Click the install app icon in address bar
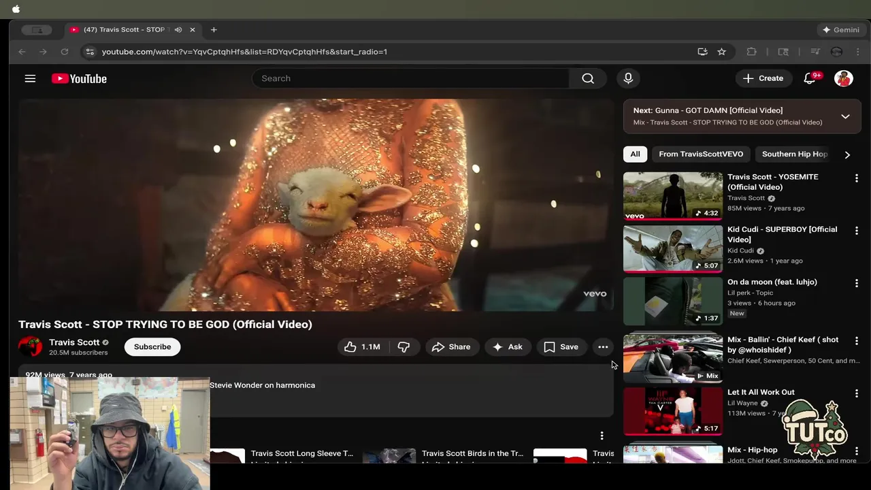Image resolution: width=871 pixels, height=490 pixels. coord(702,52)
